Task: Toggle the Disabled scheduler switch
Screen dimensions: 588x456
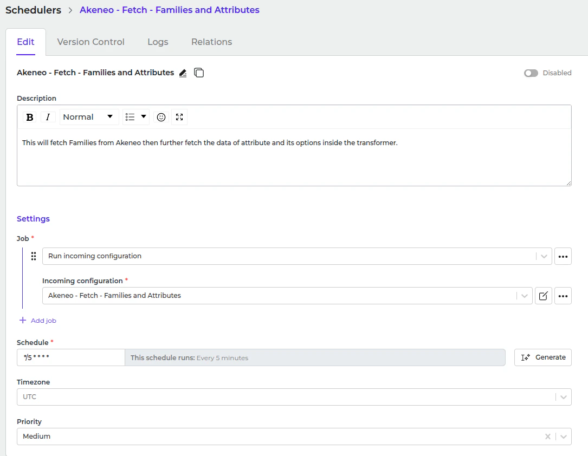Action: pos(531,73)
